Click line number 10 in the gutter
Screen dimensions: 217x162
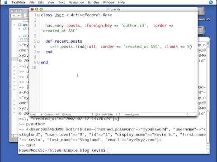[34, 67]
